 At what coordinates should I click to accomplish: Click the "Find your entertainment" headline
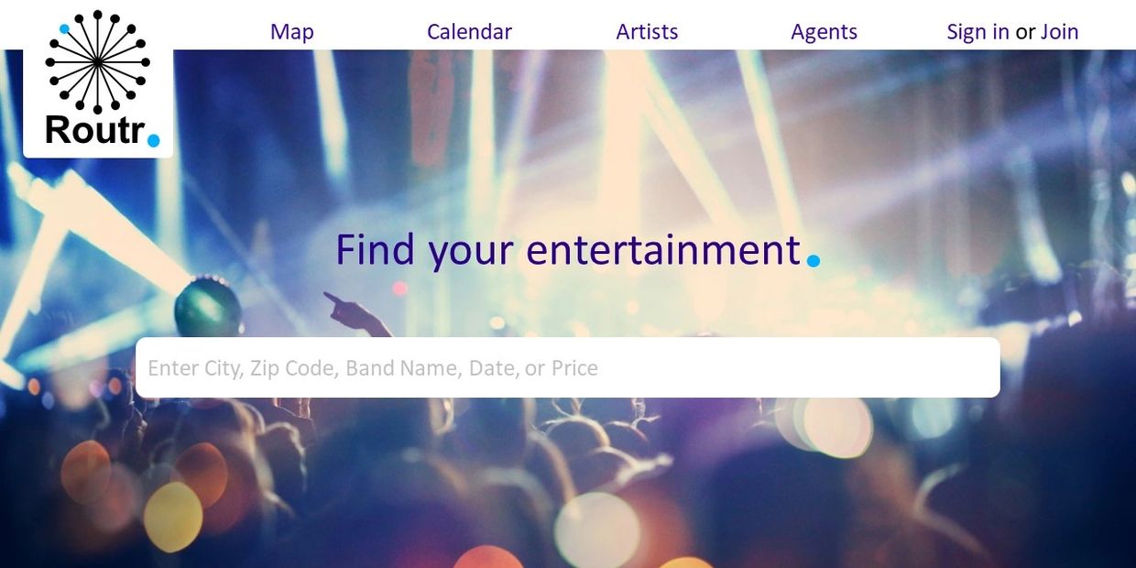[568, 249]
